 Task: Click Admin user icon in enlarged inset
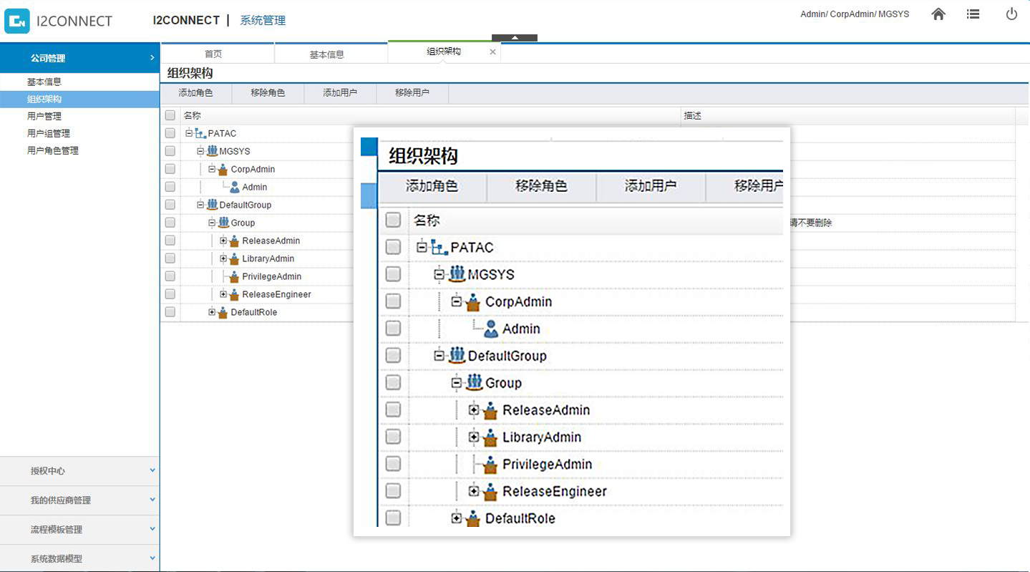coord(491,329)
